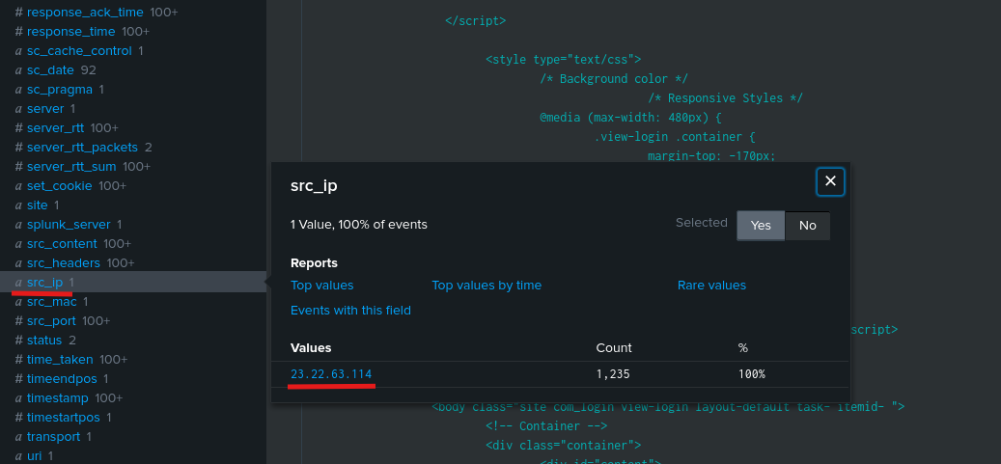Click '<div class="container">' line

(563, 445)
